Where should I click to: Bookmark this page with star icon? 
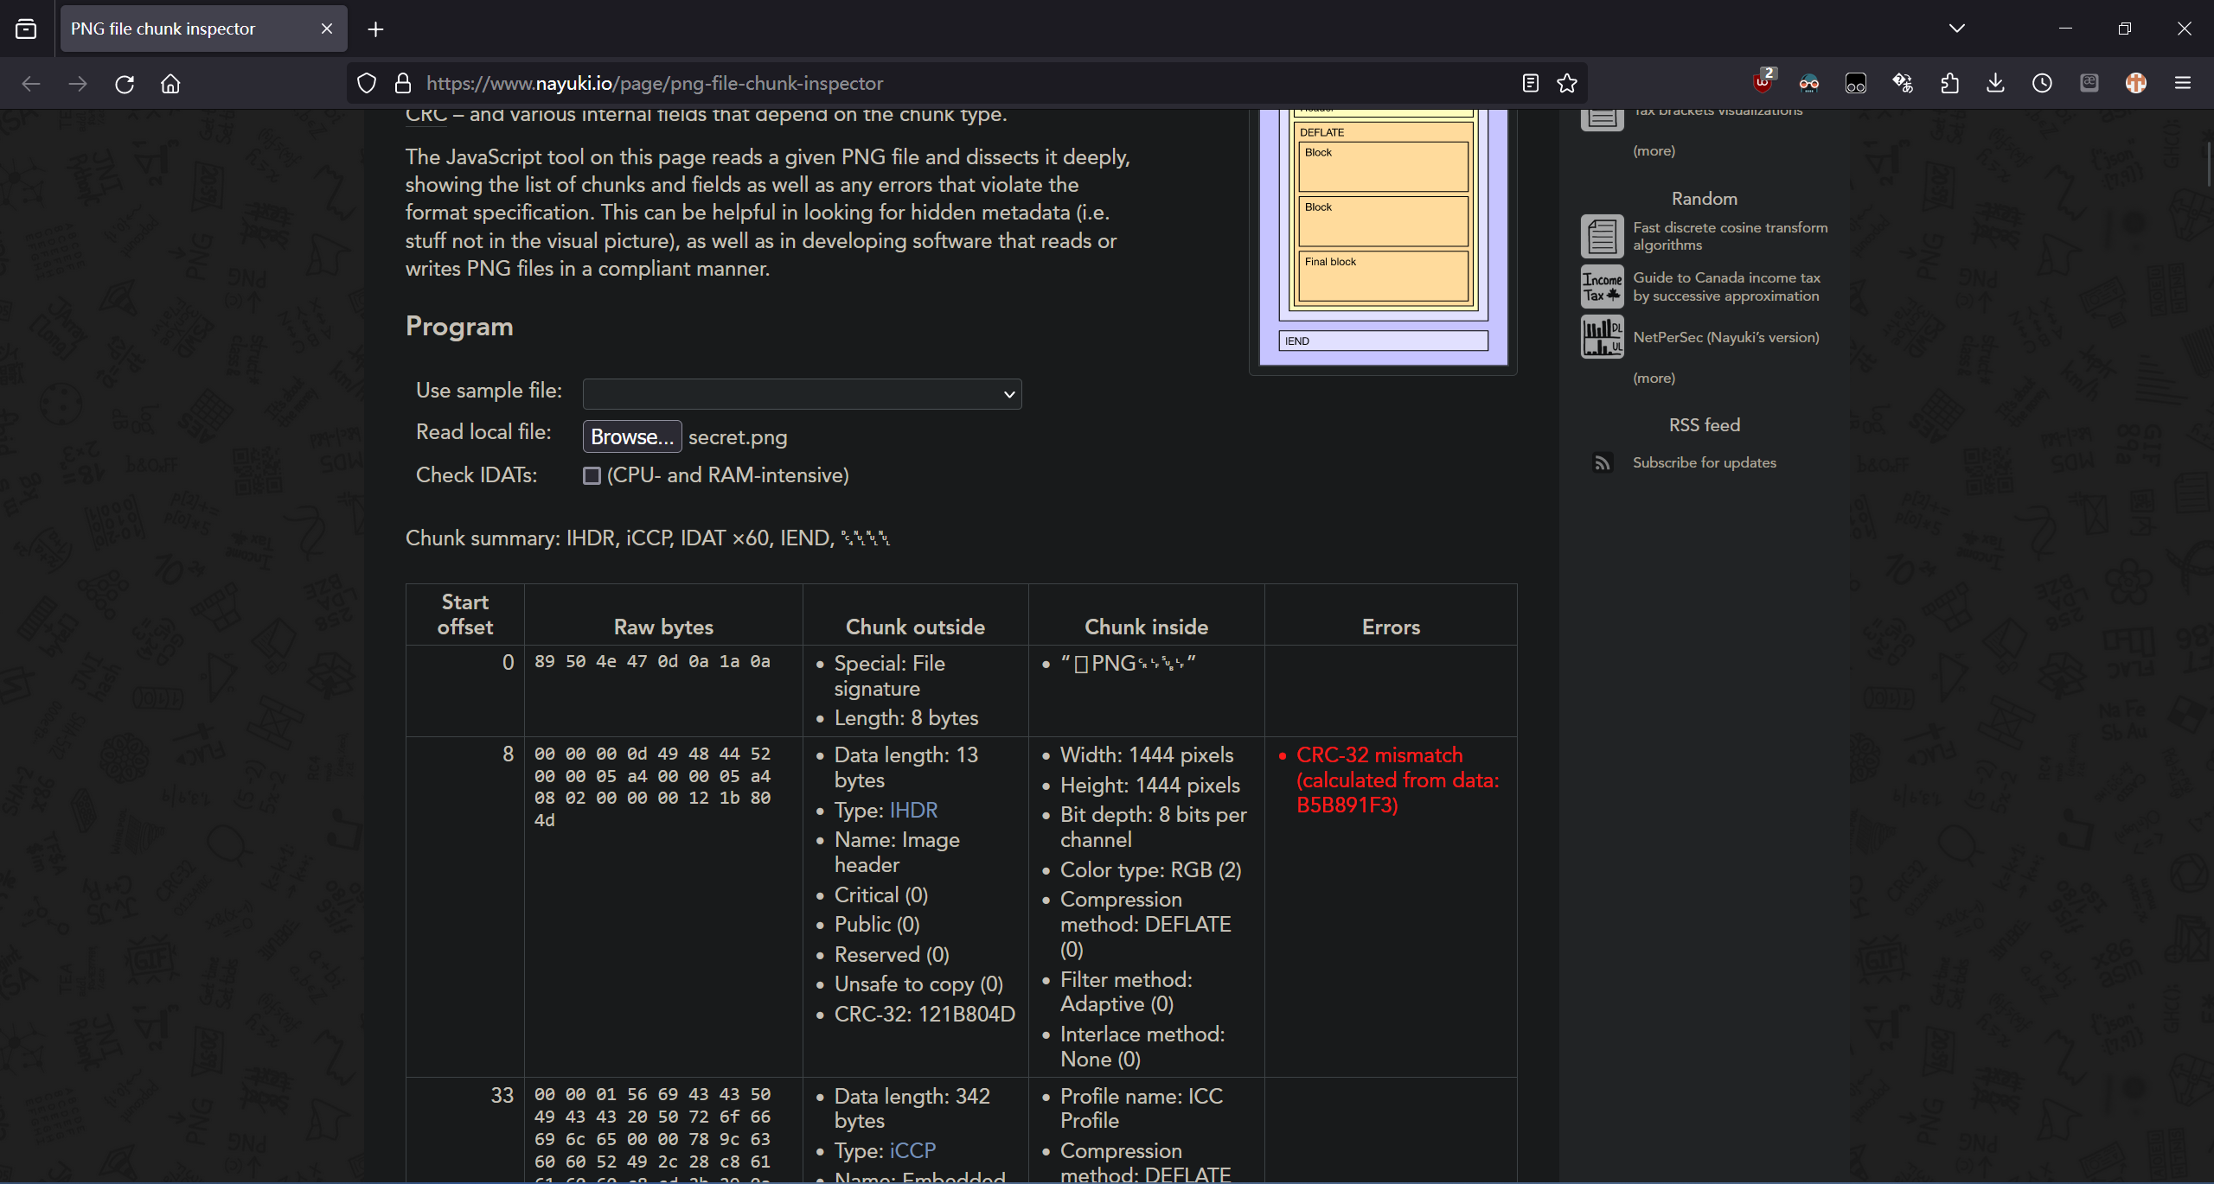(1567, 83)
